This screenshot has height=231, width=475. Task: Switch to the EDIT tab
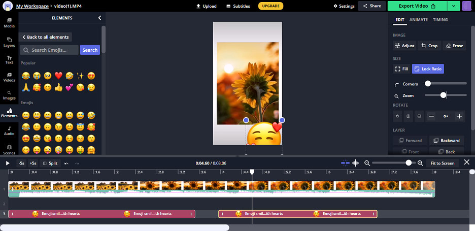[400, 20]
